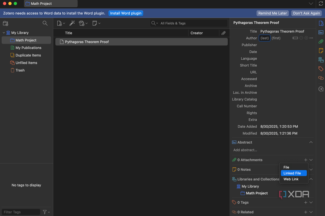Collapse the Libraries and Collections chevron
The width and height of the screenshot is (325, 216).
(x=311, y=179)
